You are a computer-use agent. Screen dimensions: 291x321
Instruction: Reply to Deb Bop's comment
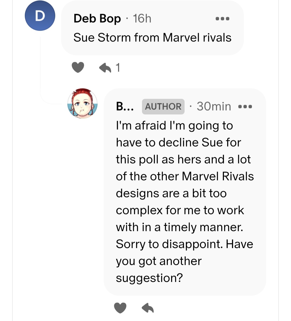(x=105, y=68)
